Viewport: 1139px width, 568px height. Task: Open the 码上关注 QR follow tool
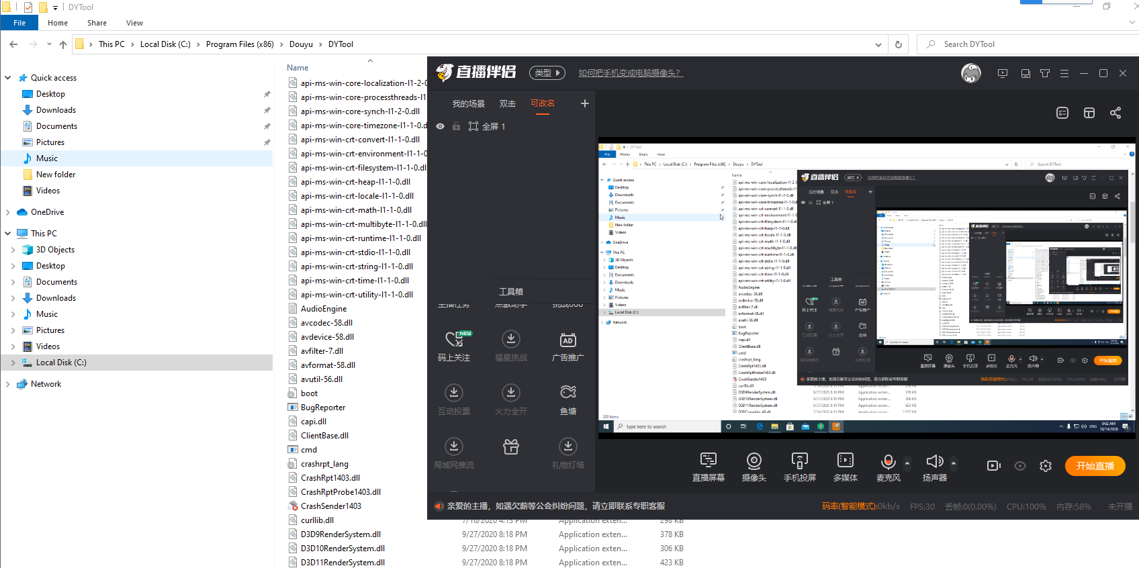click(x=454, y=346)
